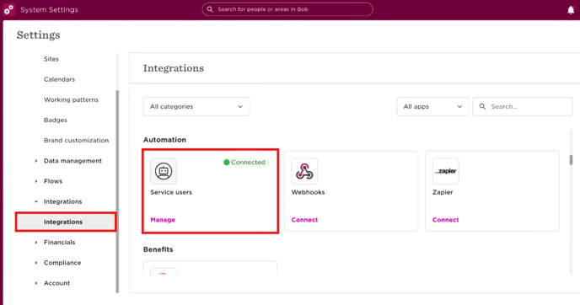The width and height of the screenshot is (580, 305).
Task: Click the System Settings gear icon
Action: tap(9, 9)
